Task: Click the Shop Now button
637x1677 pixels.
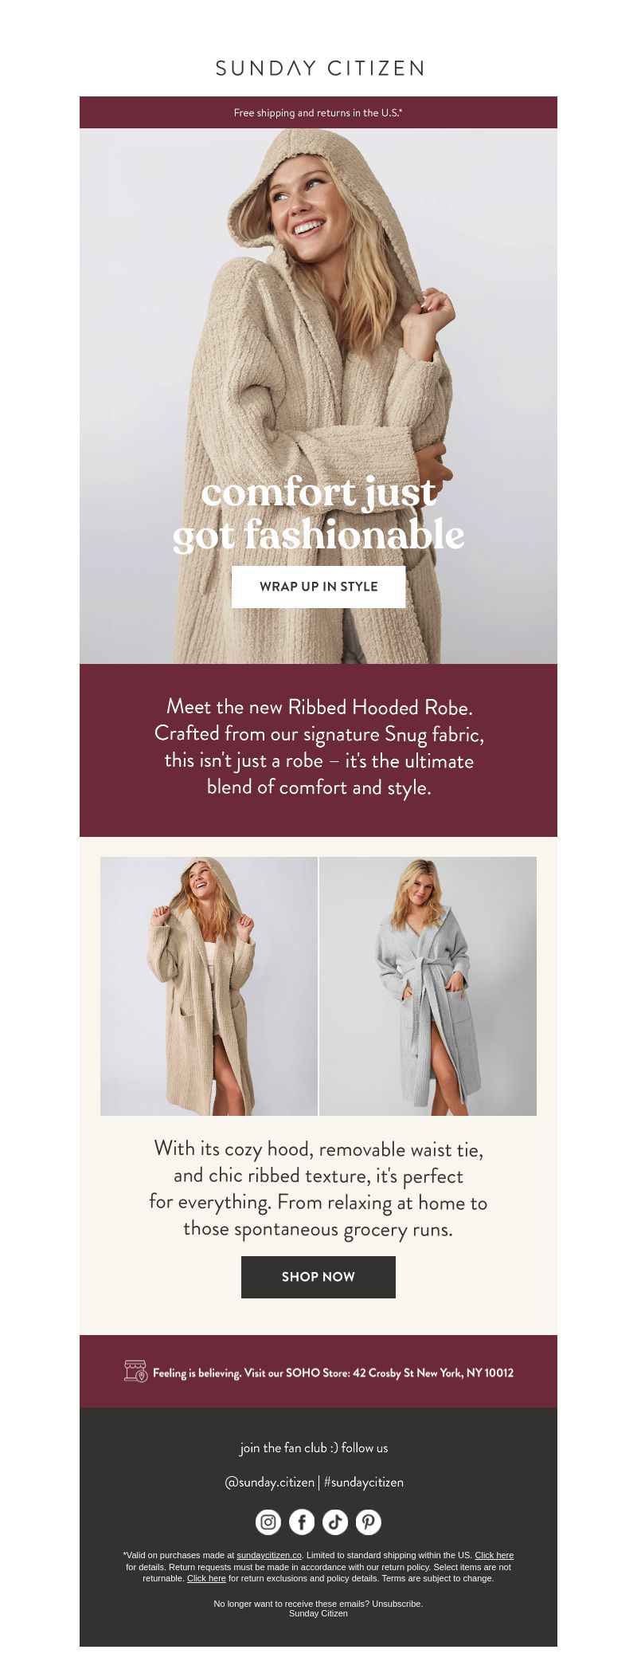Action: click(318, 1276)
